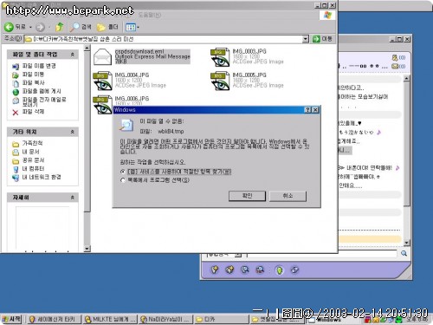Confirm the dialog with 확인 button
This screenshot has width=433, height=325.
coord(247,196)
